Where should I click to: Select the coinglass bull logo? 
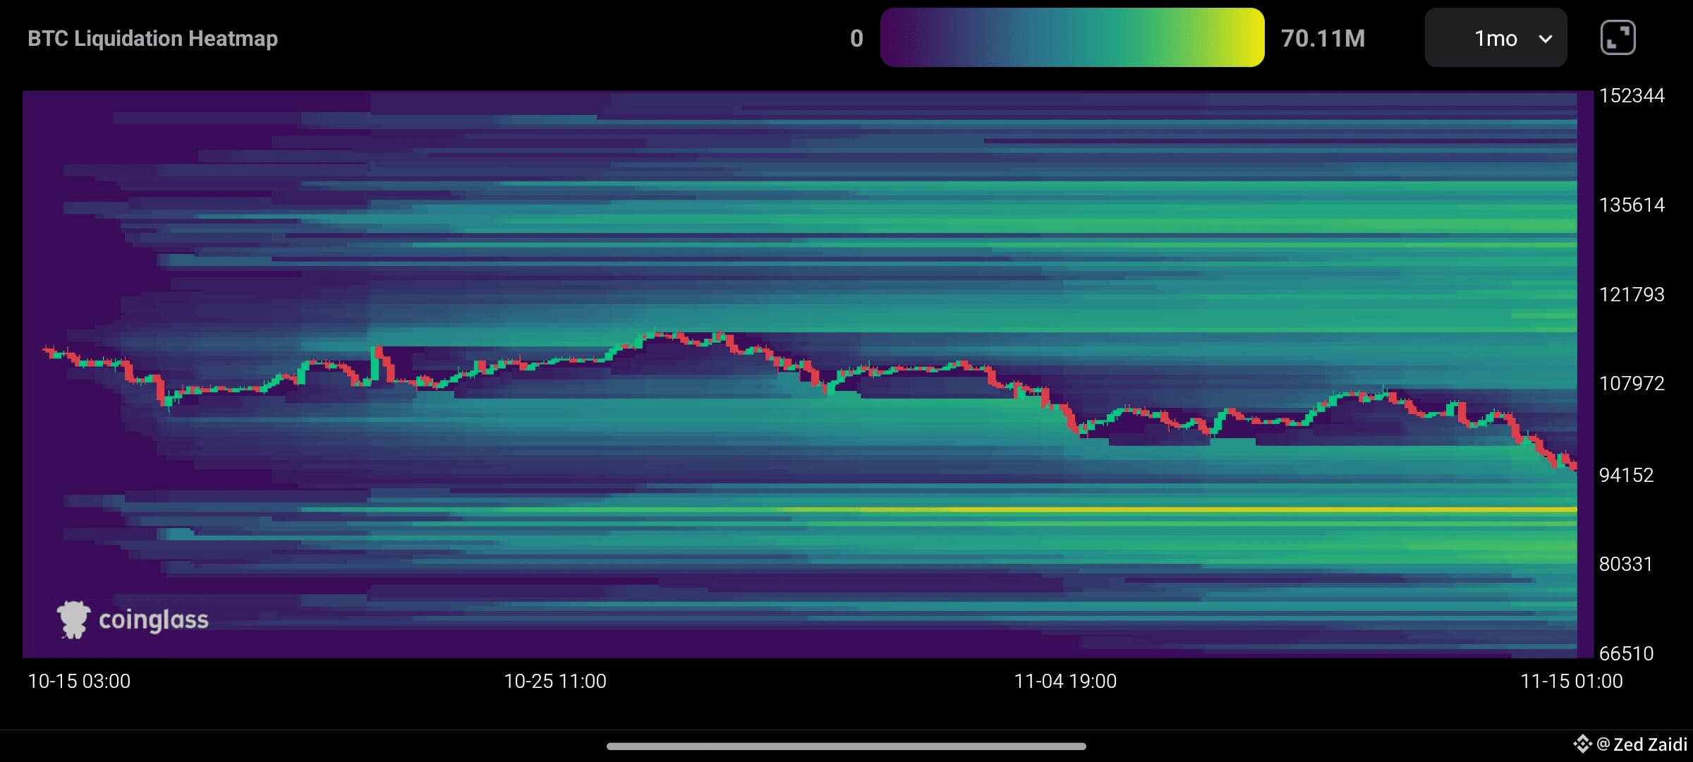(73, 619)
